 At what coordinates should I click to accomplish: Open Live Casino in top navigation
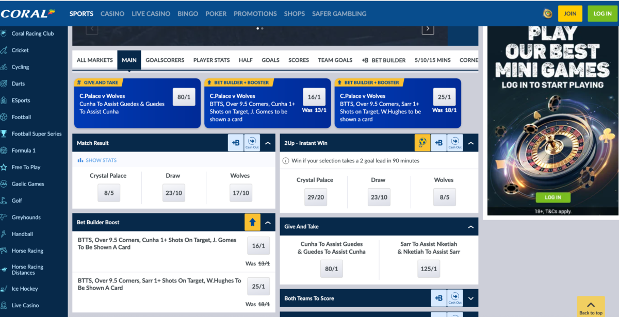coord(151,14)
